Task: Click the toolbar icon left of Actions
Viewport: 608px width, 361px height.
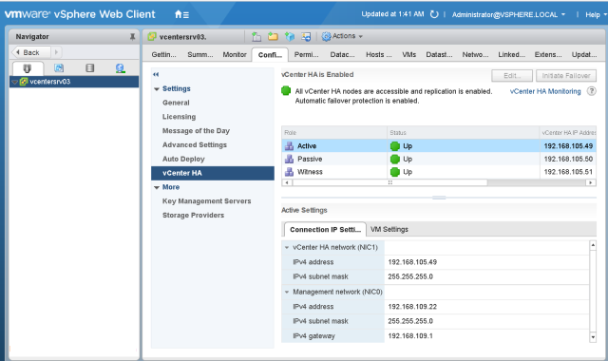Action: click(306, 36)
